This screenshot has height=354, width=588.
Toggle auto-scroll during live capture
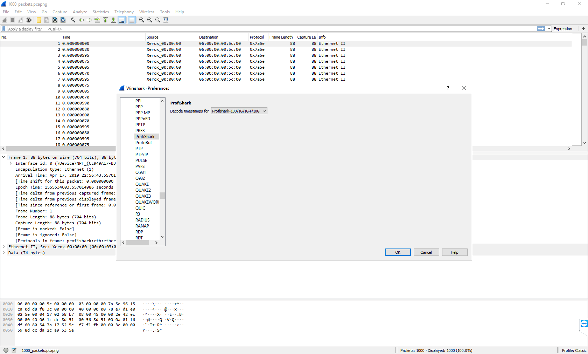(122, 20)
